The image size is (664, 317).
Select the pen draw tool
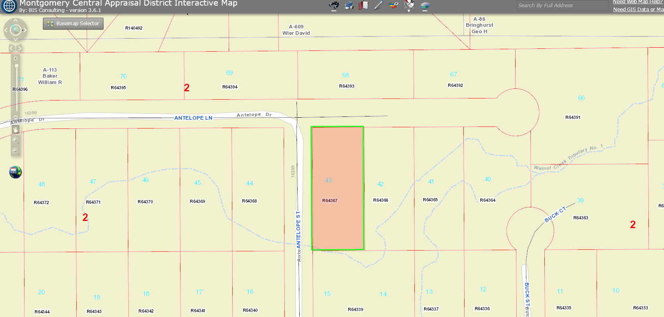[378, 5]
